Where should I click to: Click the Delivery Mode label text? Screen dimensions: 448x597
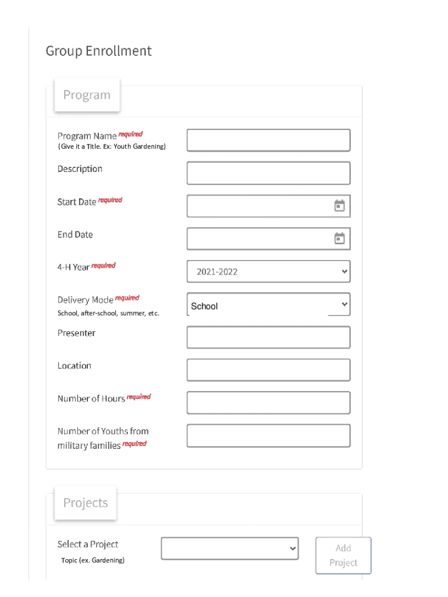(x=85, y=300)
